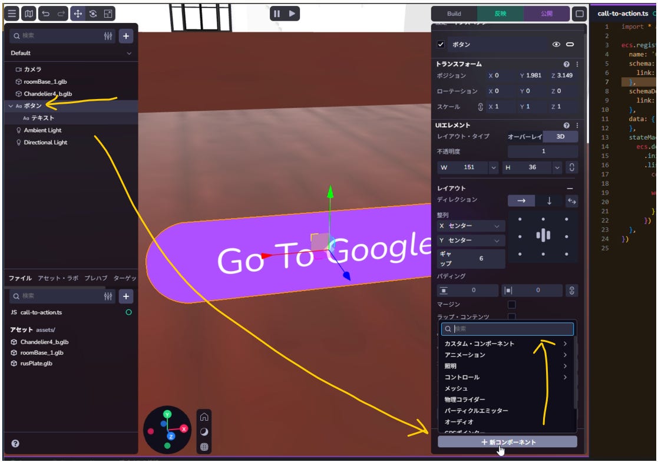The height and width of the screenshot is (462, 658).
Task: Switch to ファイル tab
Action: [20, 278]
